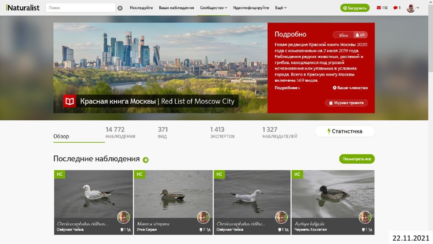This screenshot has width=433, height=244.
Task: Focus the Поиск search input field
Action: point(80,8)
